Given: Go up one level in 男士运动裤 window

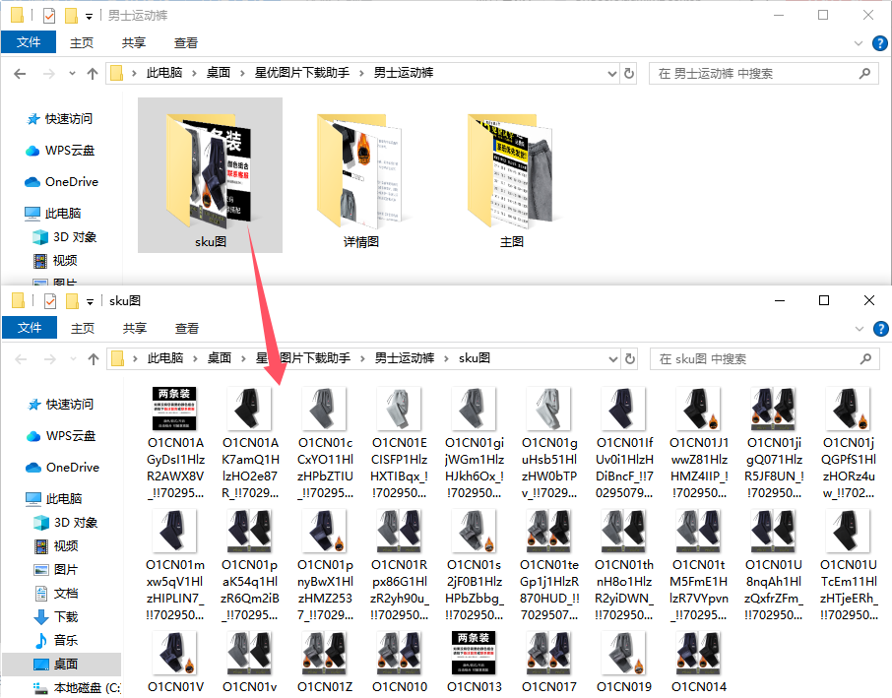Looking at the screenshot, I should pyautogui.click(x=93, y=74).
